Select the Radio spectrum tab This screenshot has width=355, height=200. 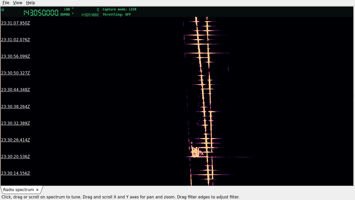pyautogui.click(x=19, y=190)
